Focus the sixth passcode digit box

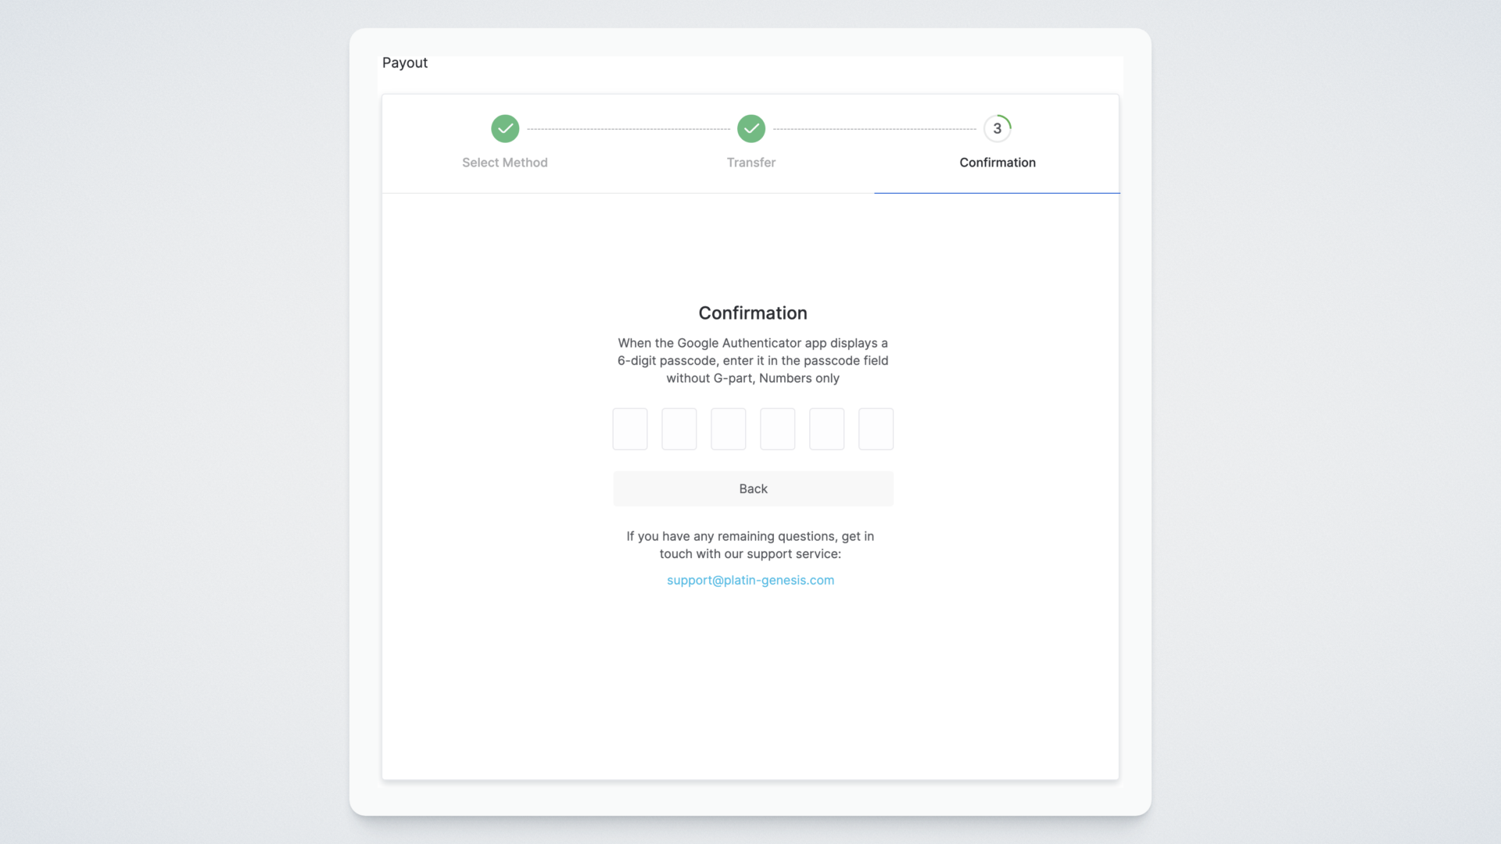pos(876,429)
